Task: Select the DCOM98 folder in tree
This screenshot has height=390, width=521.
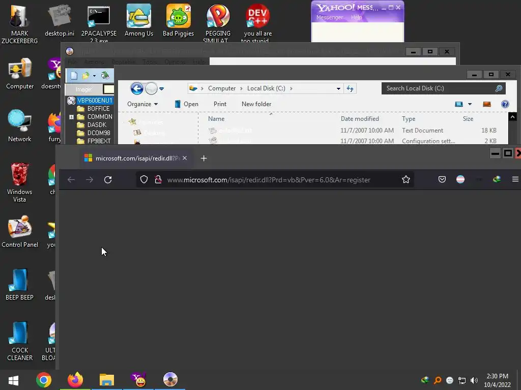Action: pos(98,133)
